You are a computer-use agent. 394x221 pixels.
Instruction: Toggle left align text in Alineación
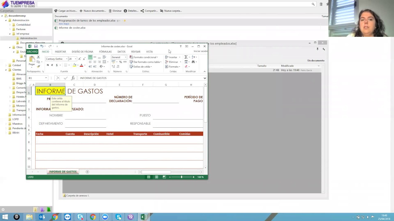pyautogui.click(x=90, y=62)
